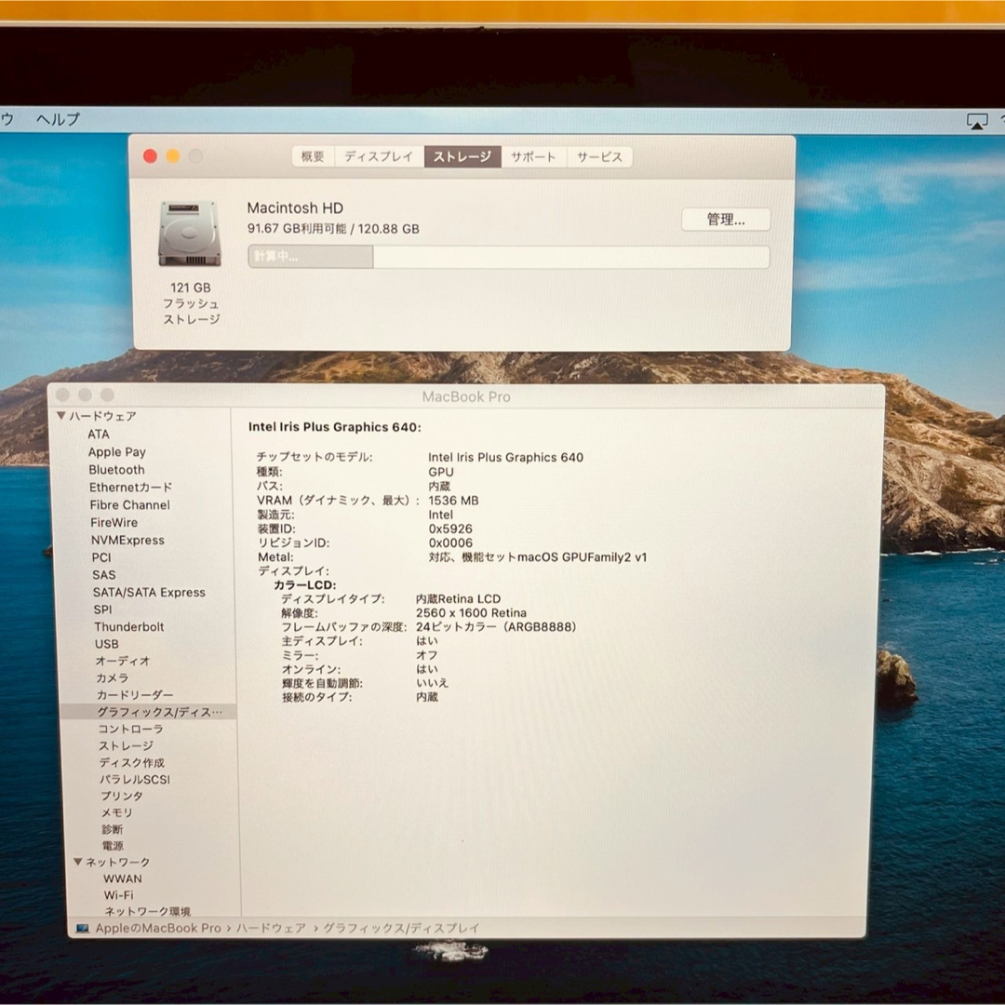Select NVMExpress in the sidebar
Screen dimensions: 1005x1005
coord(127,541)
